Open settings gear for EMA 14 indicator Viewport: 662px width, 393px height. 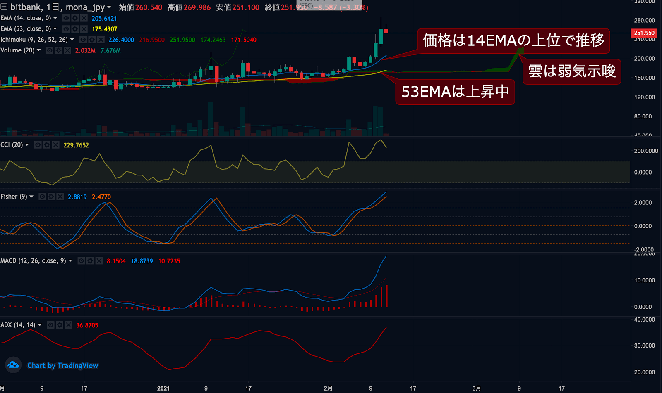pos(75,18)
